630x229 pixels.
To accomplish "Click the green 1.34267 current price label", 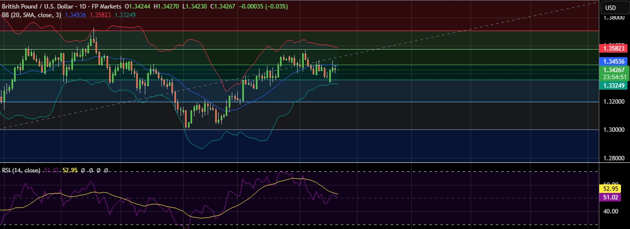I will click(x=614, y=70).
